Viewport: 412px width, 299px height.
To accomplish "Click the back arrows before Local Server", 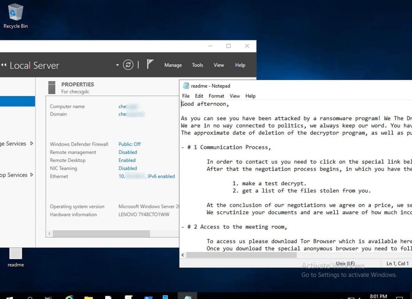I will click(4, 65).
